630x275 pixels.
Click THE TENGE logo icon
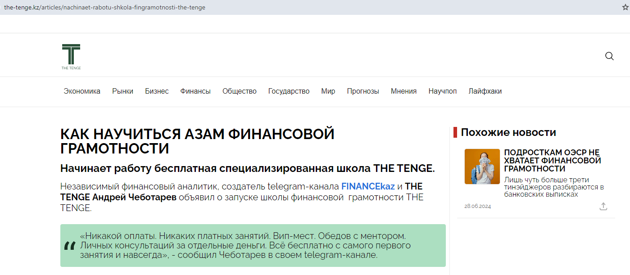click(x=71, y=56)
